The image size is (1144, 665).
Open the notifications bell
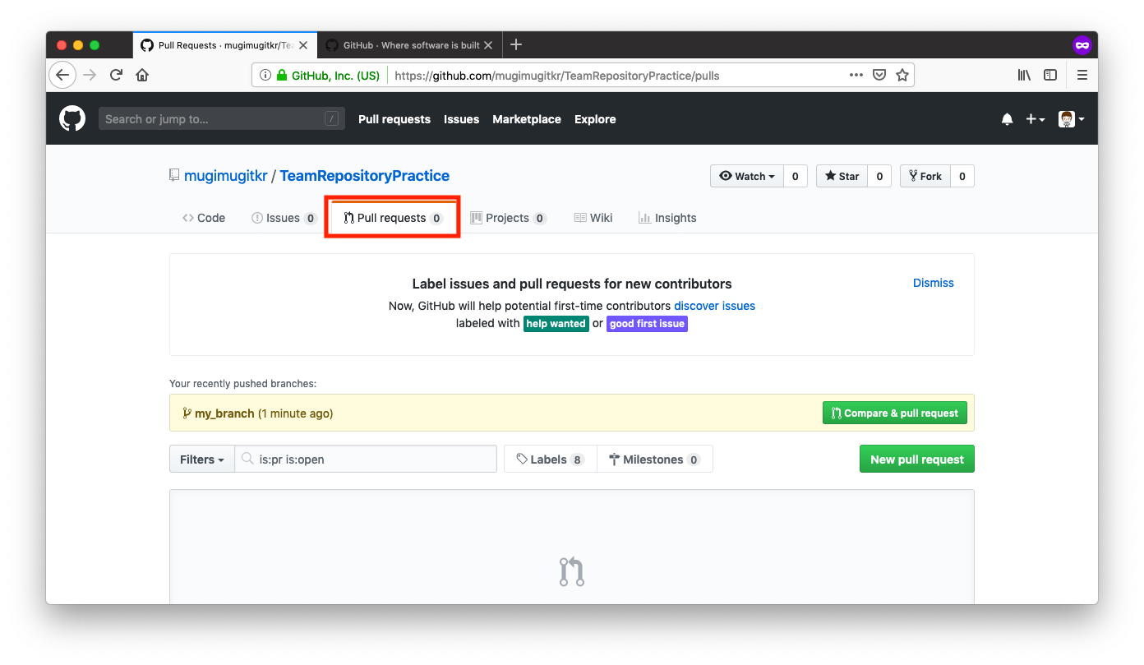click(1007, 119)
